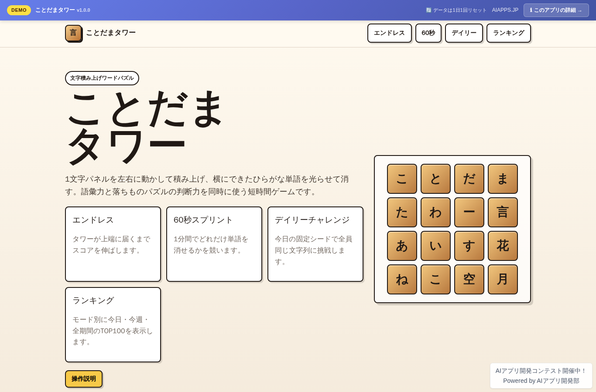Click the 空 tile in the grid
596x392 pixels.
tap(469, 279)
